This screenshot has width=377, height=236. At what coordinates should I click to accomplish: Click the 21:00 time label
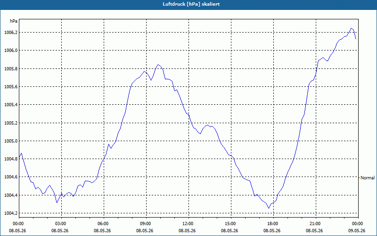point(316,224)
